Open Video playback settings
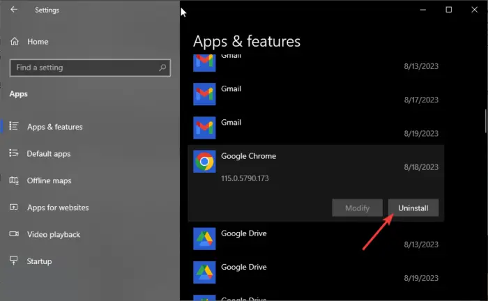Screen dimensions: 488x301 (x=54, y=234)
